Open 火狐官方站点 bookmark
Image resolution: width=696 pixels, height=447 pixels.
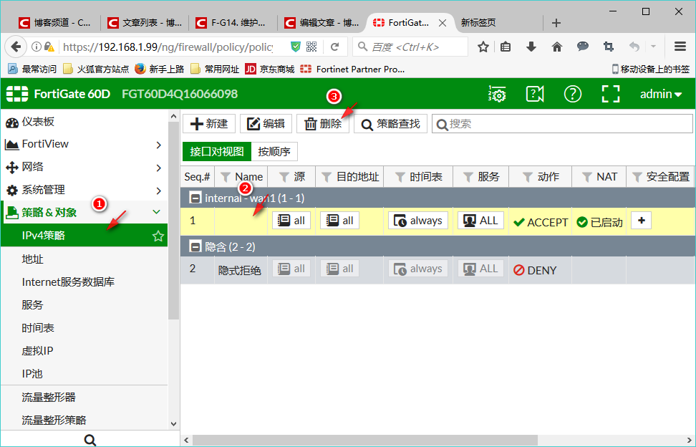pos(96,69)
